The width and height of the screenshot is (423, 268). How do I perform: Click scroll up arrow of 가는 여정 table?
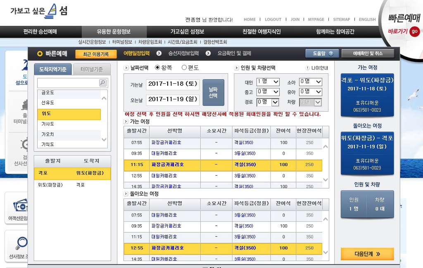[x=326, y=147]
